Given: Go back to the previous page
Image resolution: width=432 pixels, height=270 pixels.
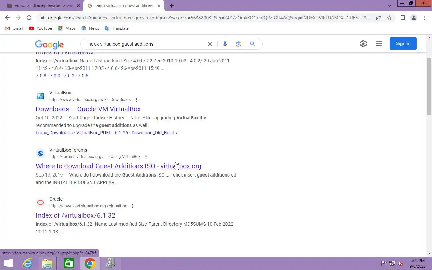Looking at the screenshot, I should [x=7, y=18].
